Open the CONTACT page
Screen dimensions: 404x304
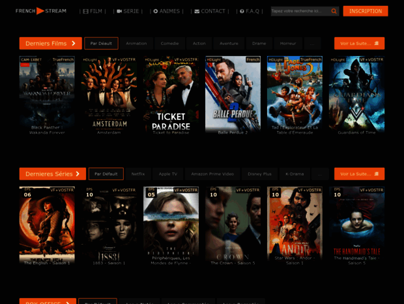tap(210, 11)
